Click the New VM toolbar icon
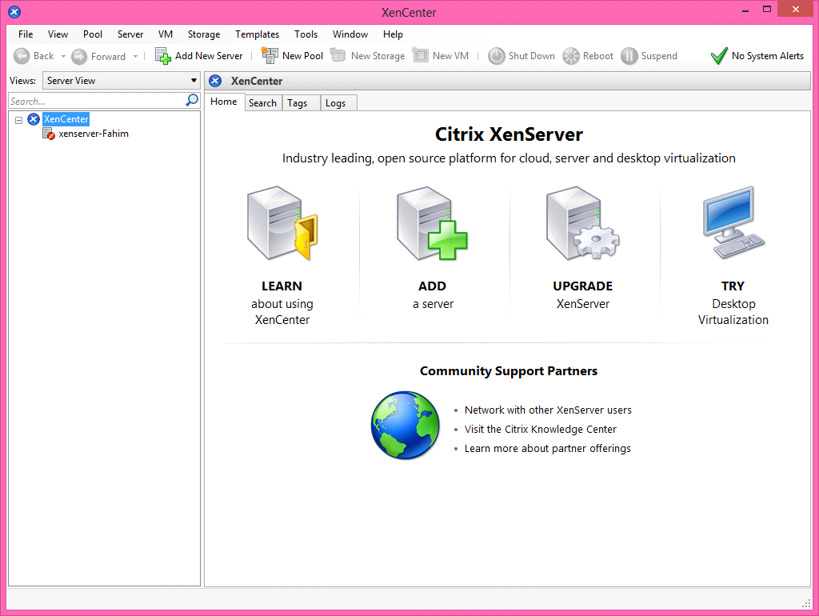Viewport: 819px width, 616px height. point(421,55)
